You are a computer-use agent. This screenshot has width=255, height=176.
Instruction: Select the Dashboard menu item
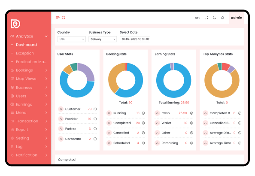tap(26, 45)
